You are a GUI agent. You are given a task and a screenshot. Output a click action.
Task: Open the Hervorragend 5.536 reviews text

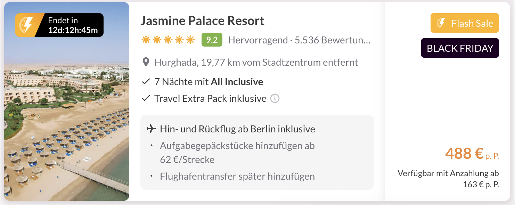click(x=299, y=40)
